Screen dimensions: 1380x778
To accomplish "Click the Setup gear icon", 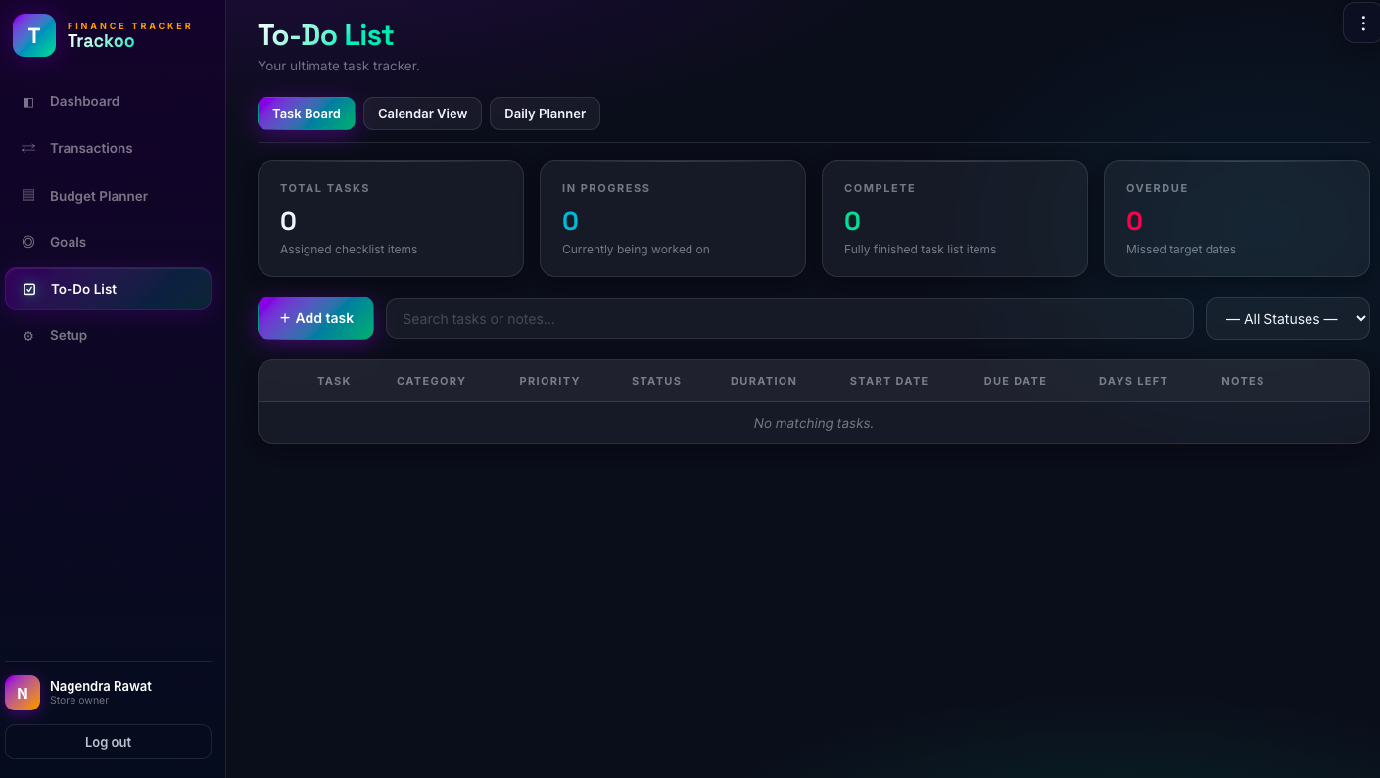I will (x=28, y=336).
